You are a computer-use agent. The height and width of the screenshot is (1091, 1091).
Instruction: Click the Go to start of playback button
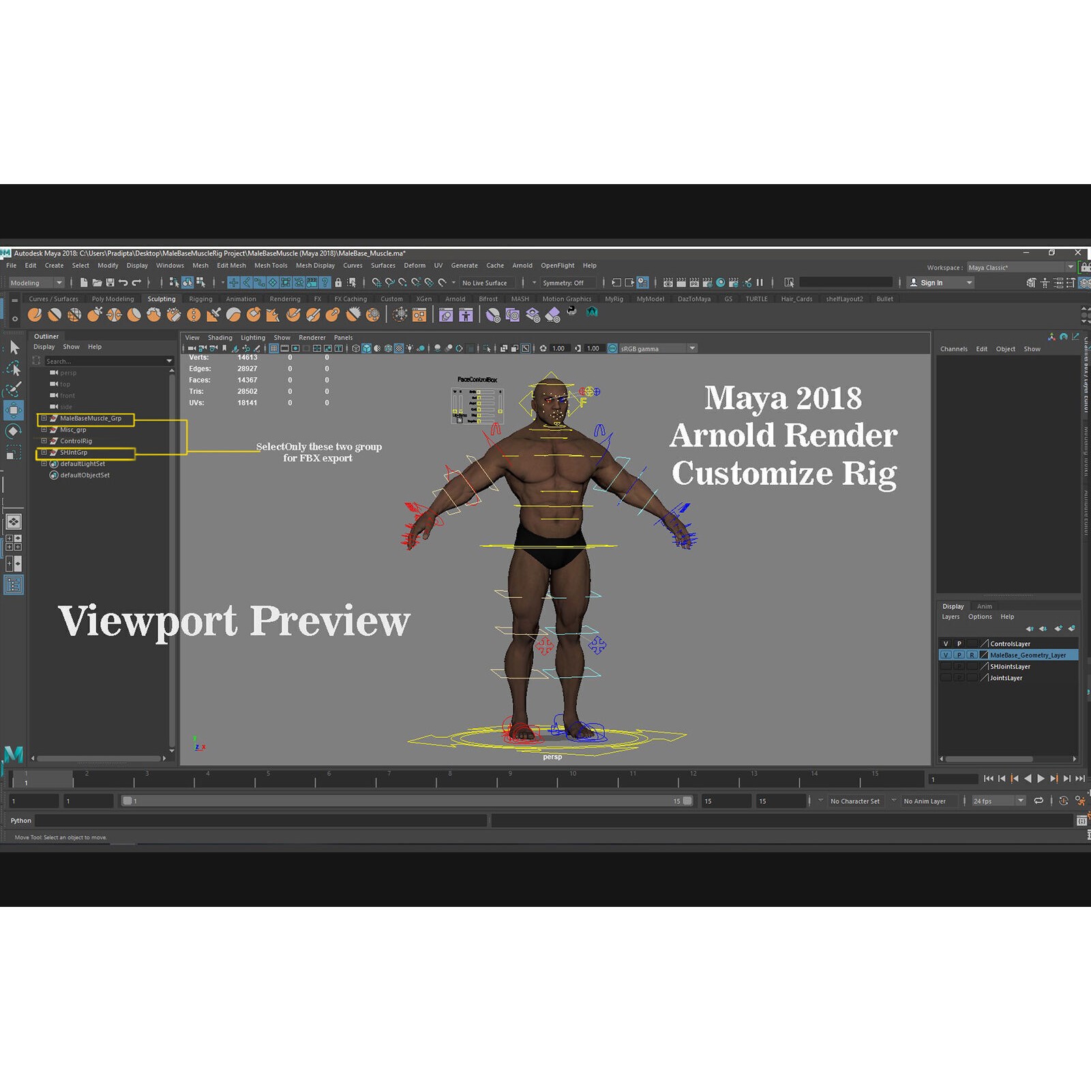coord(989,779)
